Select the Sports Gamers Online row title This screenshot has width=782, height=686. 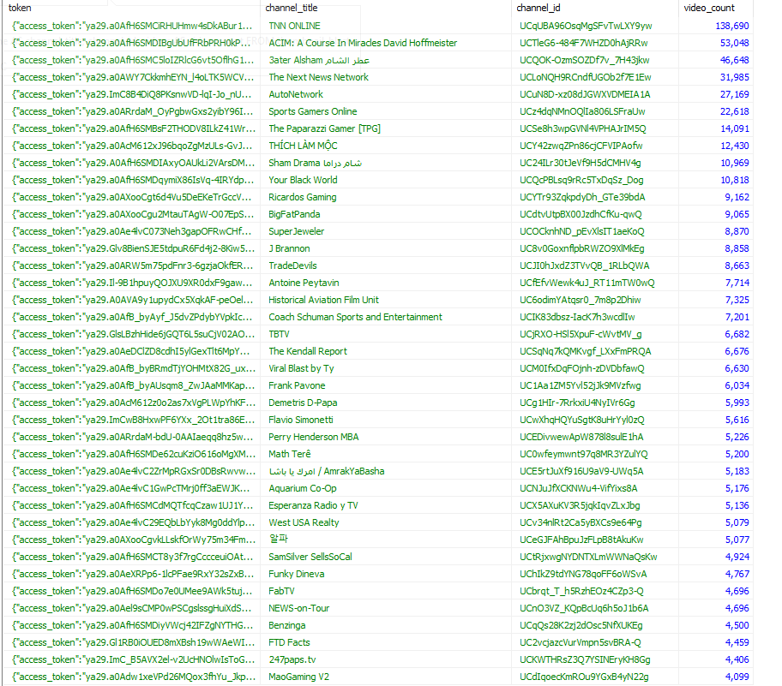pyautogui.click(x=313, y=111)
